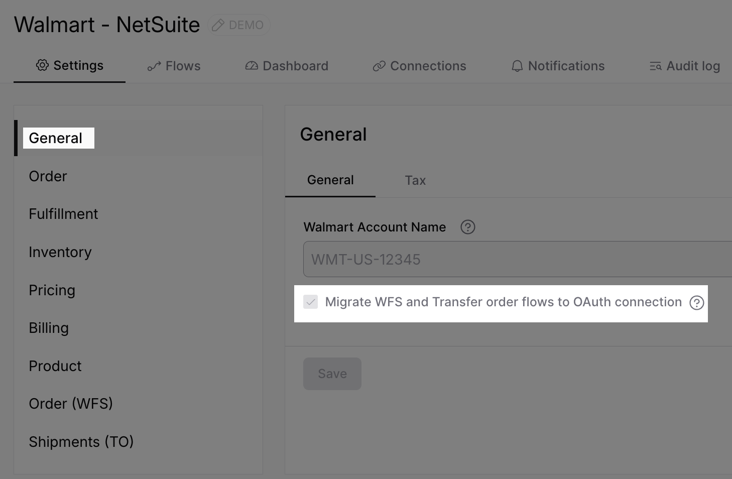
Task: Switch to the Flows tab
Action: (174, 66)
